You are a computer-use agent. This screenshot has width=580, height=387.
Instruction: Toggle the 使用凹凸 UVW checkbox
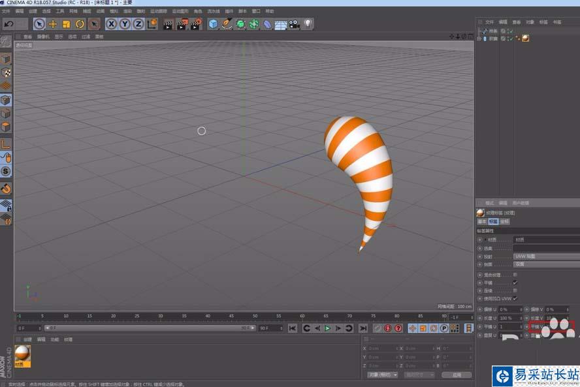point(515,298)
